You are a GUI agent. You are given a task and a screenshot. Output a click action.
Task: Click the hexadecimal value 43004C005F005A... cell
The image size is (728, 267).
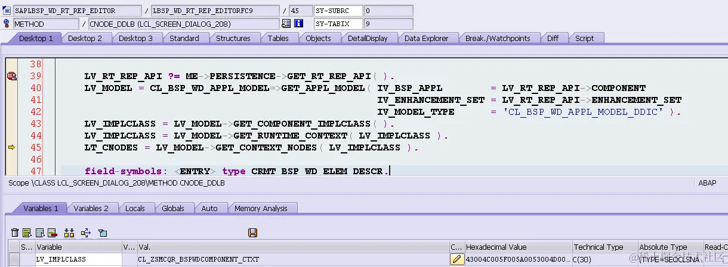click(518, 259)
